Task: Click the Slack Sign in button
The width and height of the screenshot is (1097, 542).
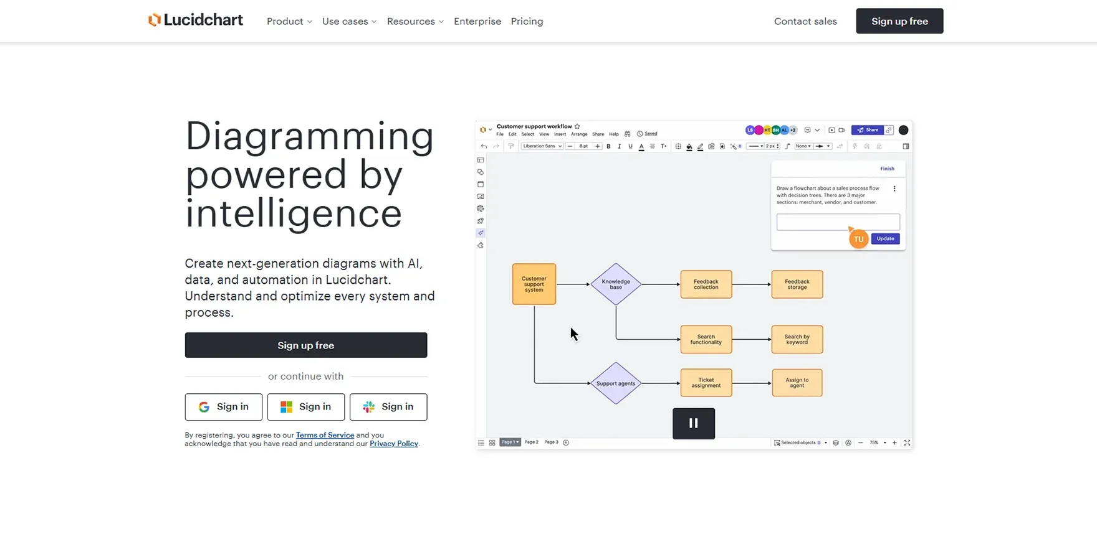Action: [388, 407]
